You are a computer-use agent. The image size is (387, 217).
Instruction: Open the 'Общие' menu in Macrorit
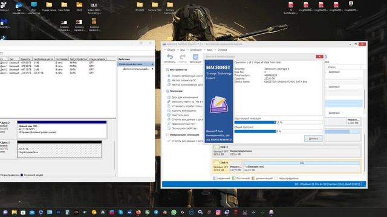tap(171, 49)
